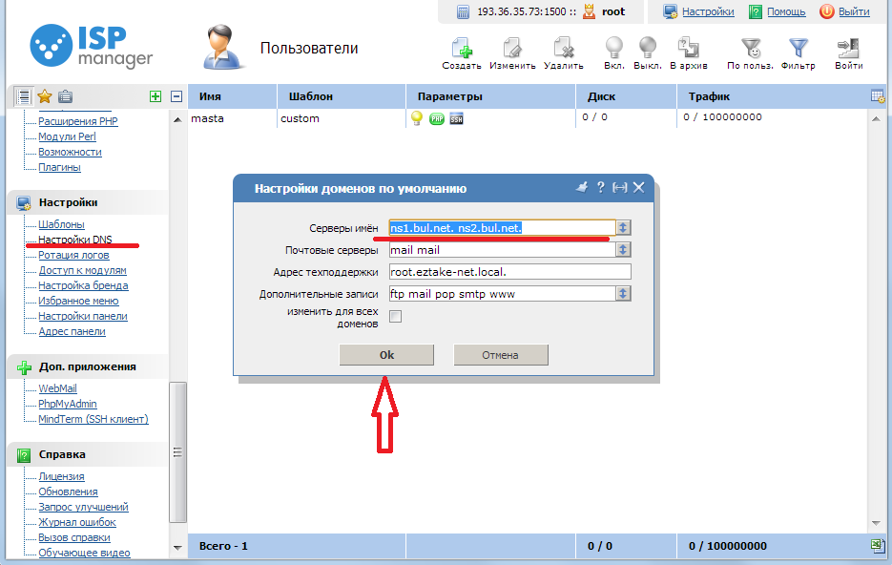Open Настройки DNS in sidebar menu
The width and height of the screenshot is (892, 565).
(x=75, y=240)
